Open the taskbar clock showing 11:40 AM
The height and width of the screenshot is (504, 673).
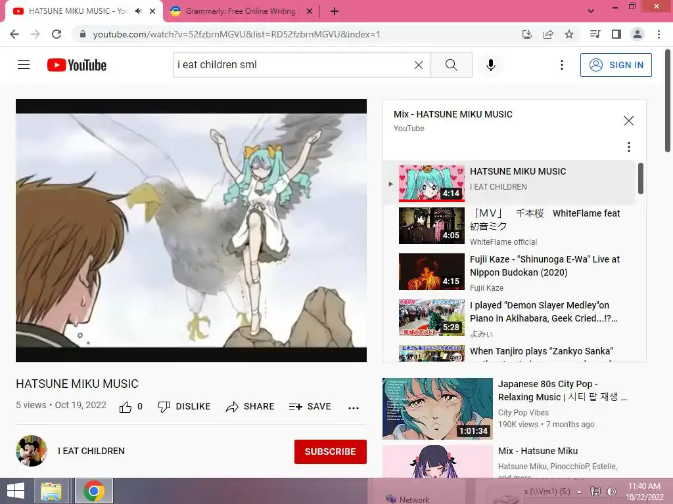(644, 492)
